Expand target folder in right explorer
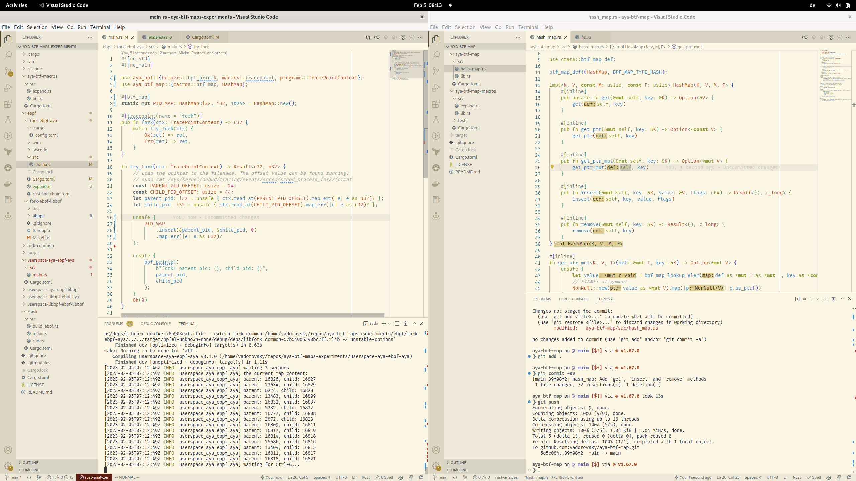Viewport: 856px width, 481px height. click(x=485, y=135)
